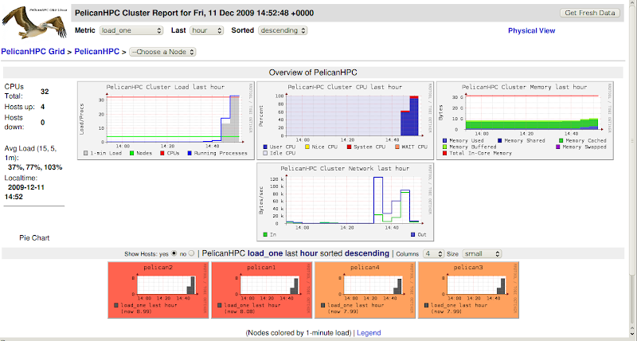The image size is (637, 341).
Task: Expand the Choose a Node dropdown
Action: point(162,52)
